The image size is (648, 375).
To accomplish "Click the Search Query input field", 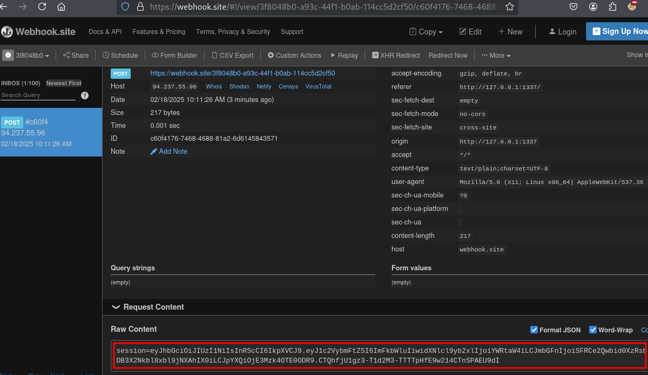I will 38,95.
